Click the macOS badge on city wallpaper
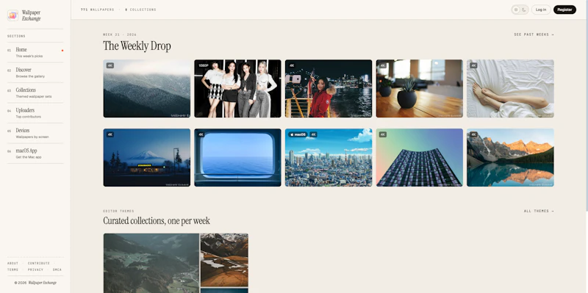 (298, 134)
